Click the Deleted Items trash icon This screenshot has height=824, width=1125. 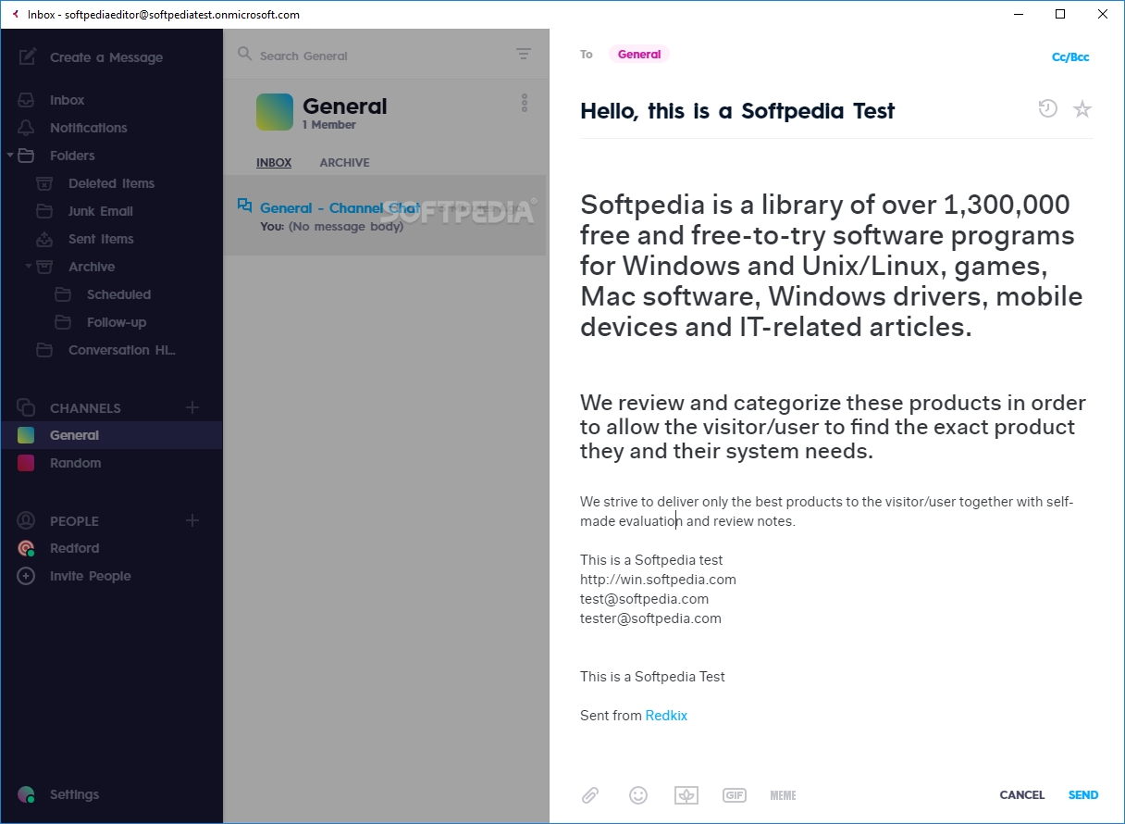click(x=44, y=183)
